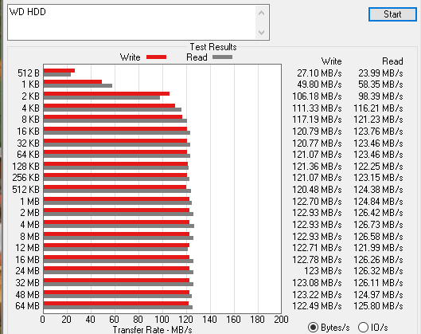Click the 2 KB red write bar
The image size is (421, 334).
coord(107,93)
